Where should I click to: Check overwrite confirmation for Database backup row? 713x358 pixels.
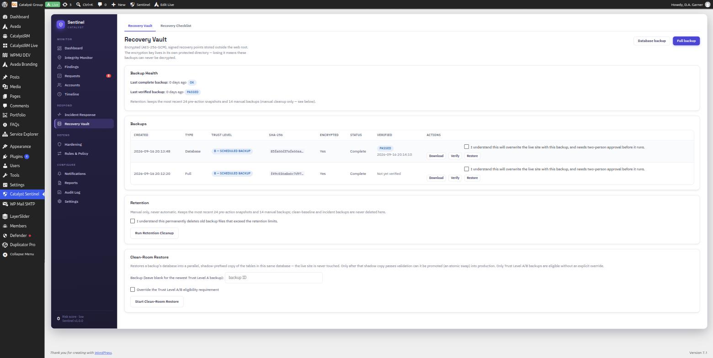pyautogui.click(x=467, y=147)
